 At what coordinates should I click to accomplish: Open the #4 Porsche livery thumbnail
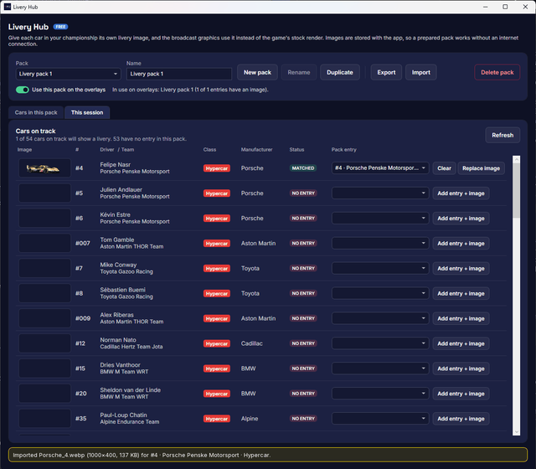pos(44,168)
